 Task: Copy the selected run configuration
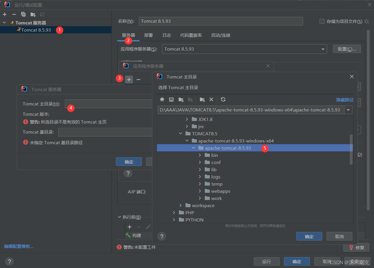pyautogui.click(x=23, y=14)
